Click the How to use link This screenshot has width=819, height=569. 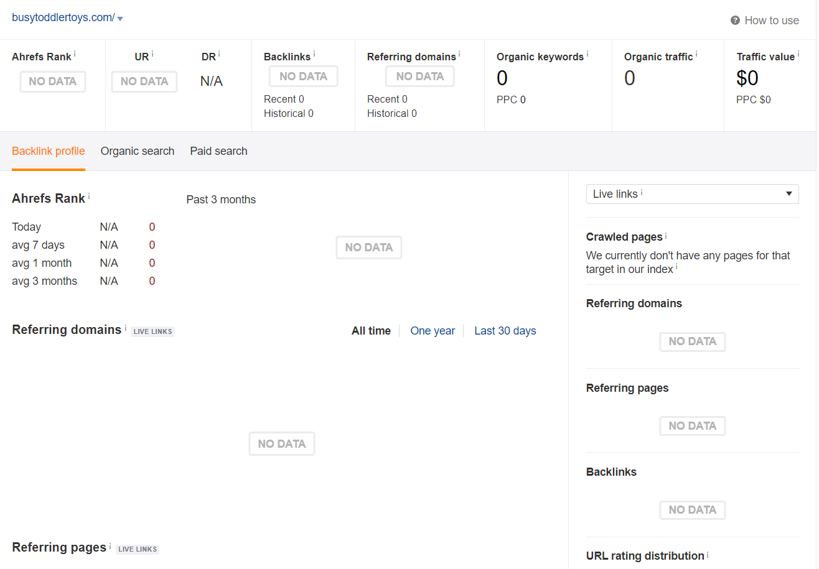click(x=772, y=20)
